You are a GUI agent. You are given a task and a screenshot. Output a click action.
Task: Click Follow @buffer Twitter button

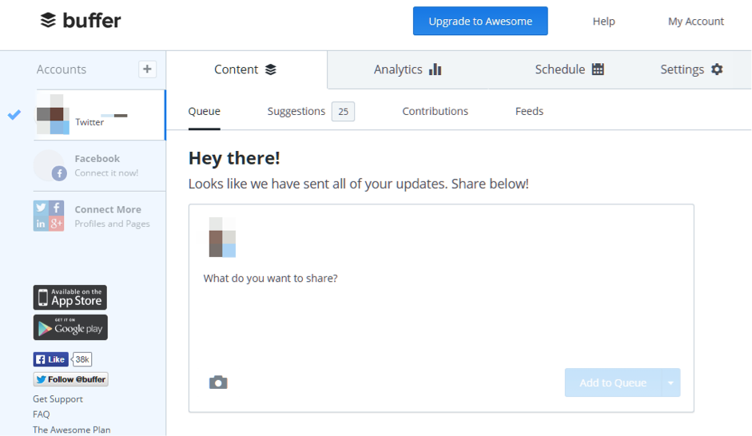[70, 379]
